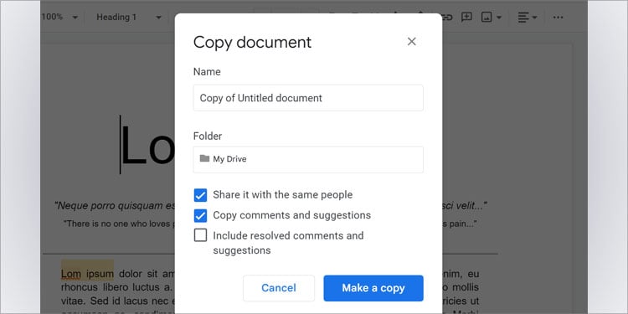Click the Name field with Copy of Untitled document
The width and height of the screenshot is (628, 314).
point(308,98)
